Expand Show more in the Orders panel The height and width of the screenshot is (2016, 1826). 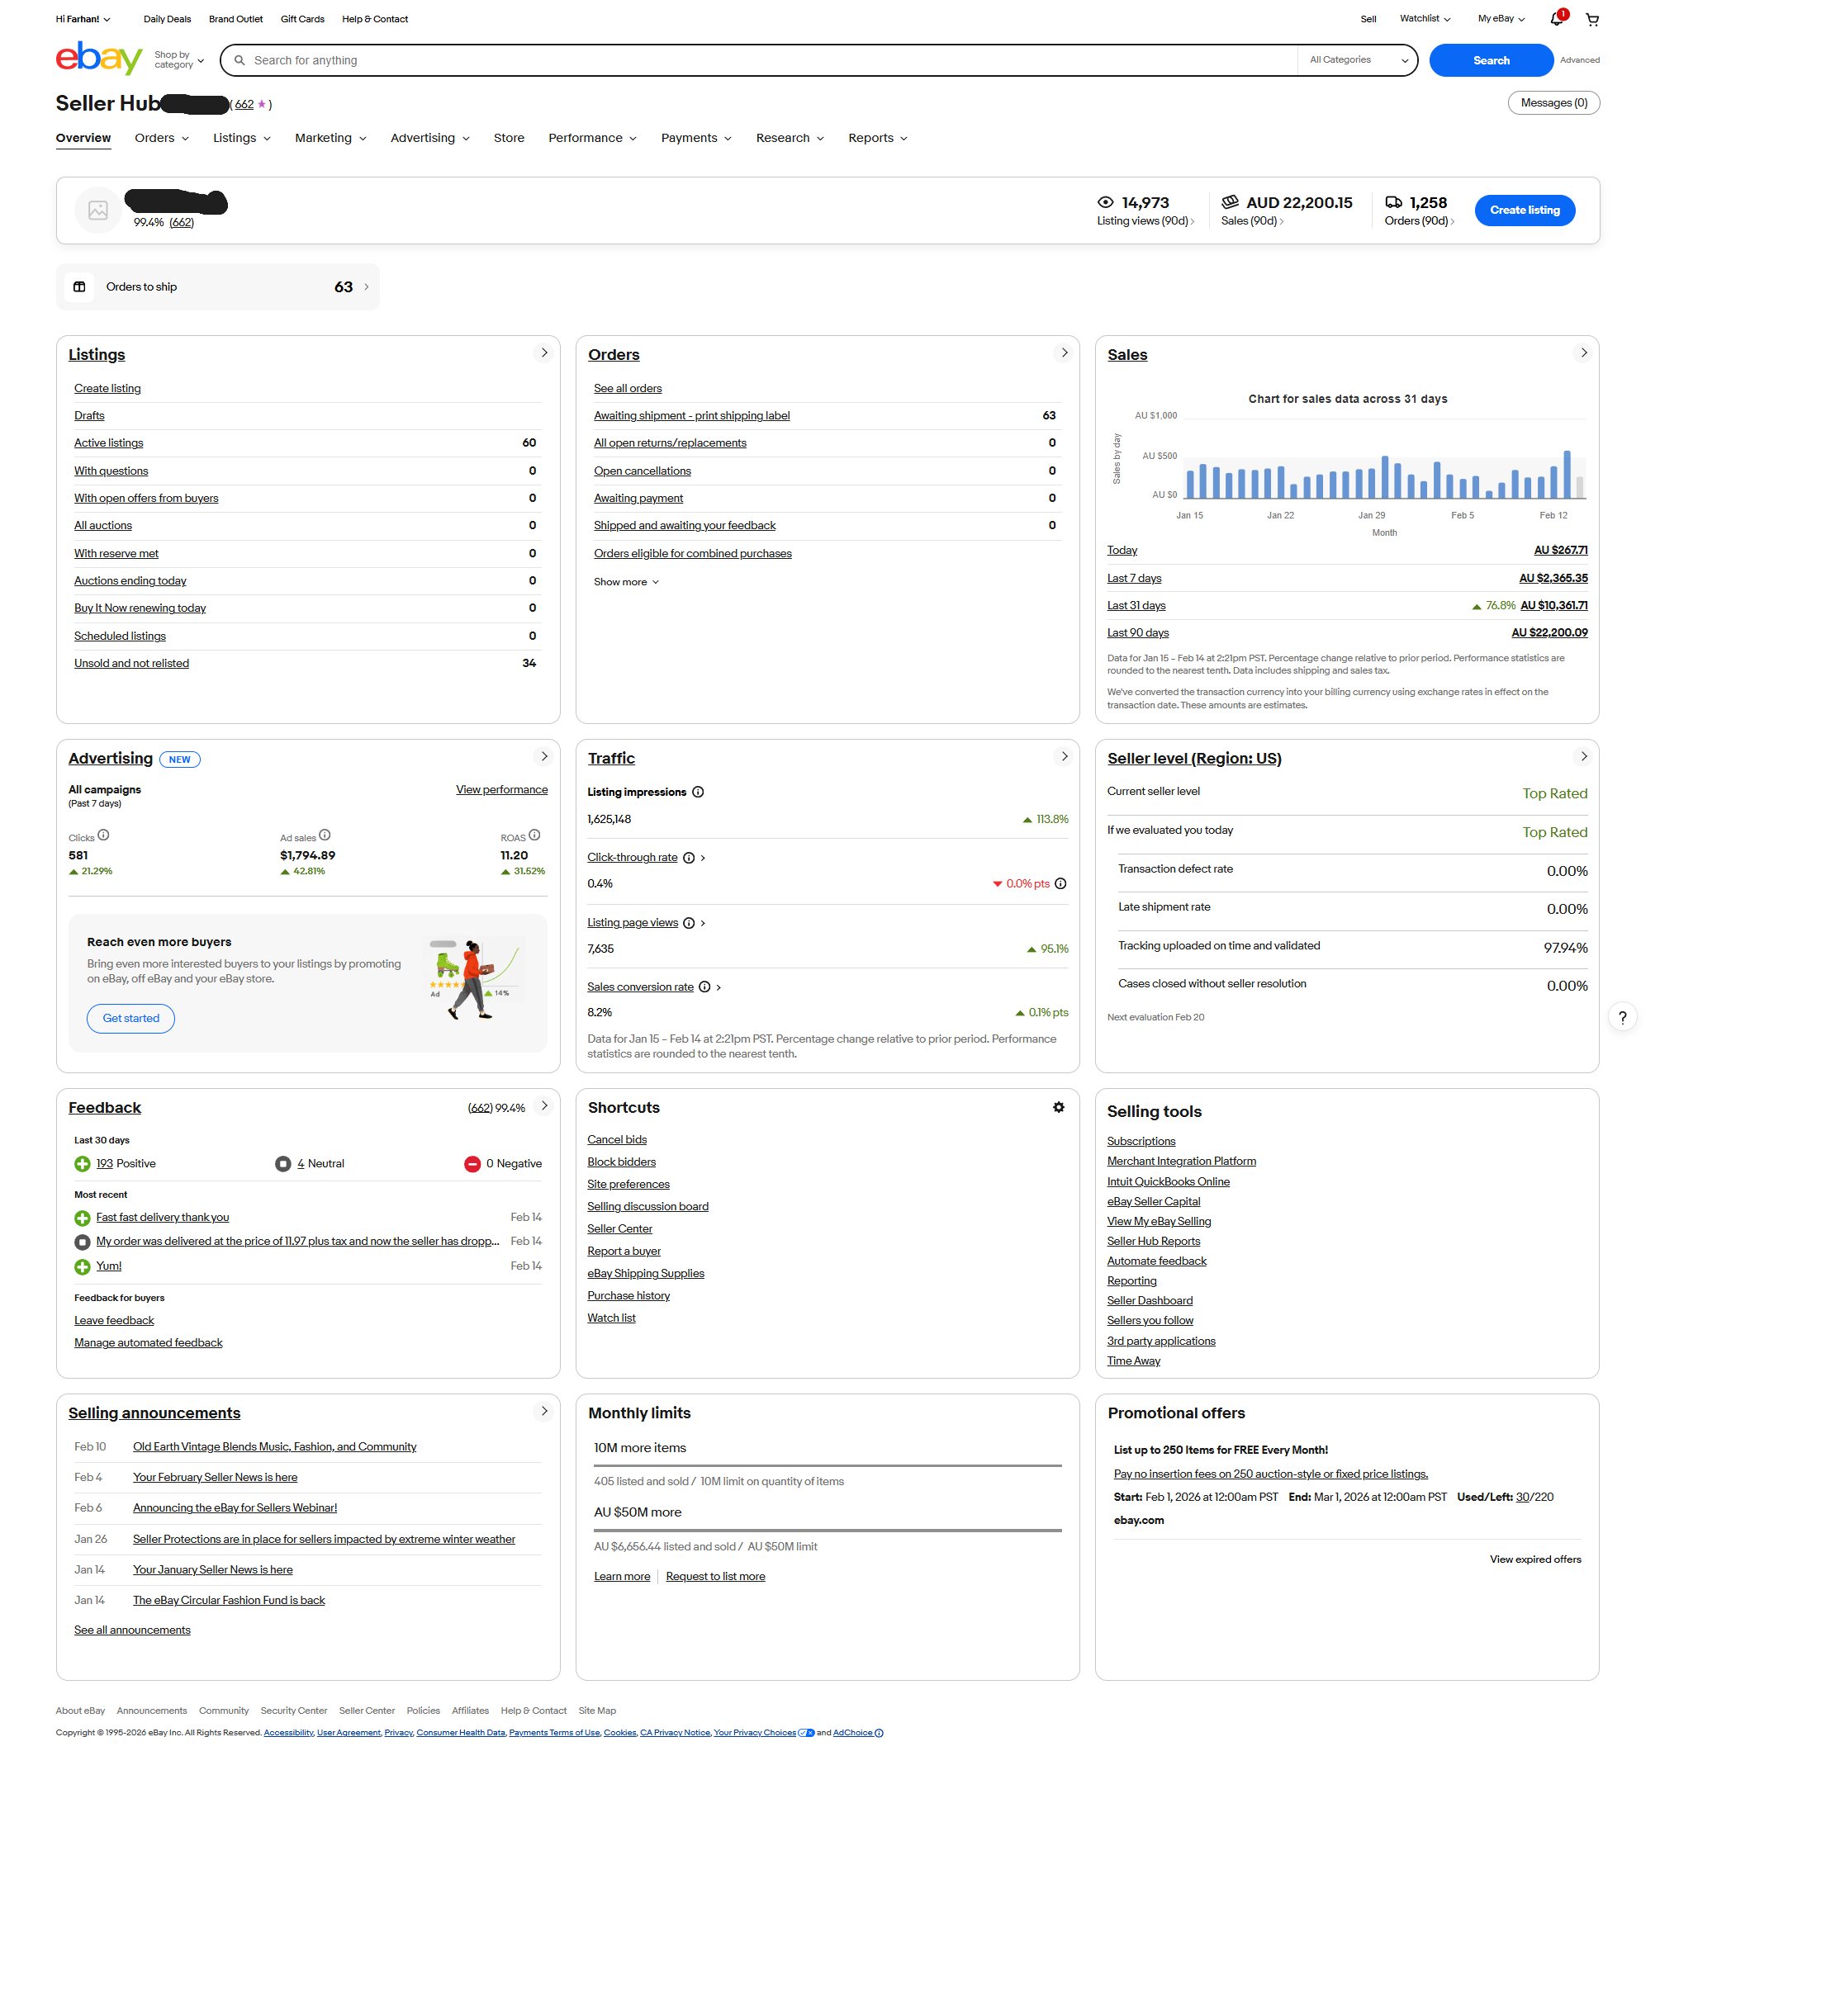tap(624, 581)
